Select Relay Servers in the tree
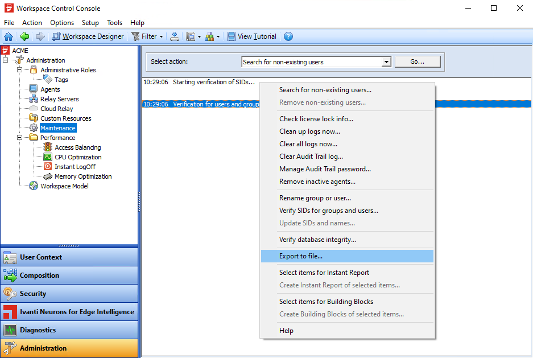 coord(59,99)
